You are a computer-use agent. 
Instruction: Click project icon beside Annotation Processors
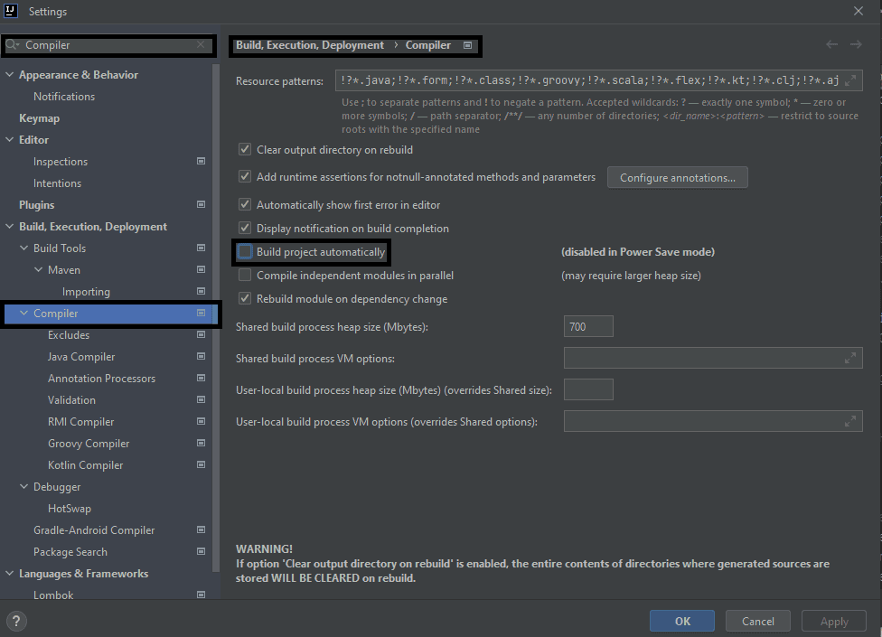[x=201, y=378]
